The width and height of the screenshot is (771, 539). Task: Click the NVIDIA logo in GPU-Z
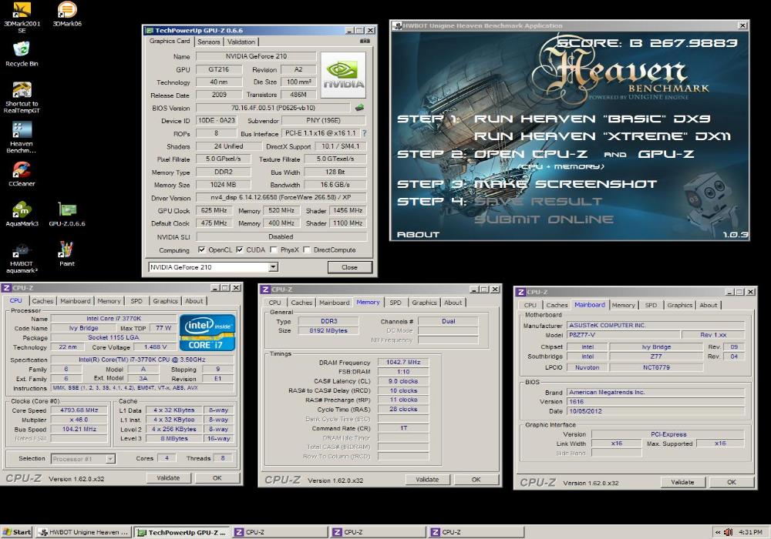click(x=343, y=75)
